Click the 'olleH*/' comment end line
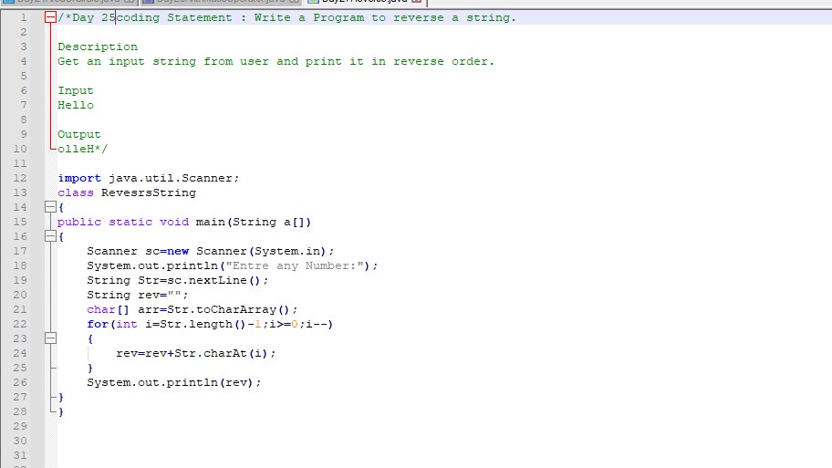 click(83, 149)
